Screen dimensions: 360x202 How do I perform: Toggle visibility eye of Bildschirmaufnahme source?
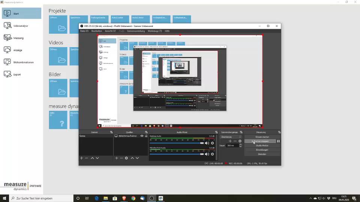tap(142, 136)
